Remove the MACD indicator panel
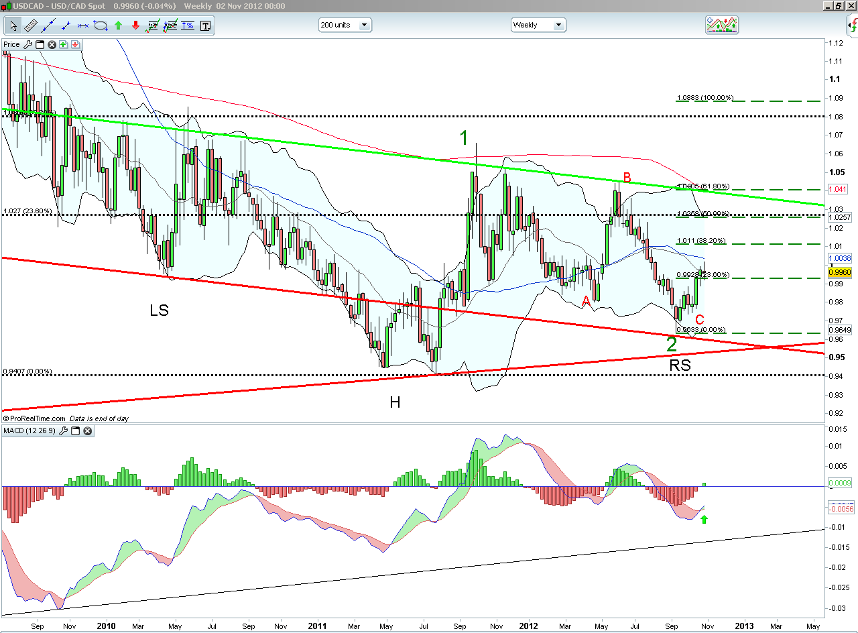Viewport: 858px width, 633px height. coord(86,430)
